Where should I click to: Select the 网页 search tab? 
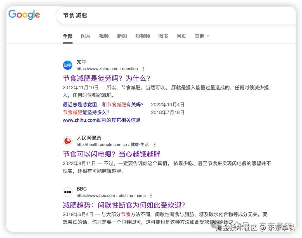(x=181, y=36)
